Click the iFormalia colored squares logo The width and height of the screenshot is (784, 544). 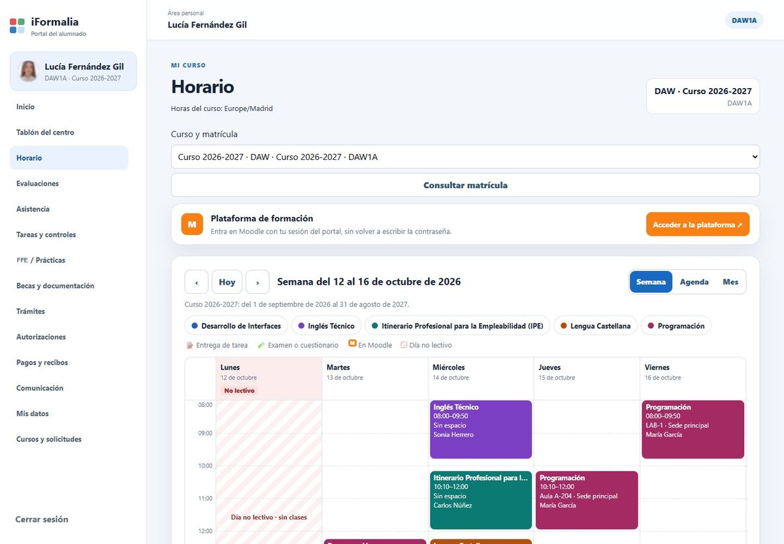click(18, 26)
